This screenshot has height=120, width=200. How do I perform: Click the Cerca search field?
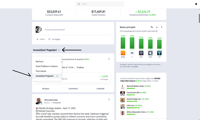(x=100, y=4)
